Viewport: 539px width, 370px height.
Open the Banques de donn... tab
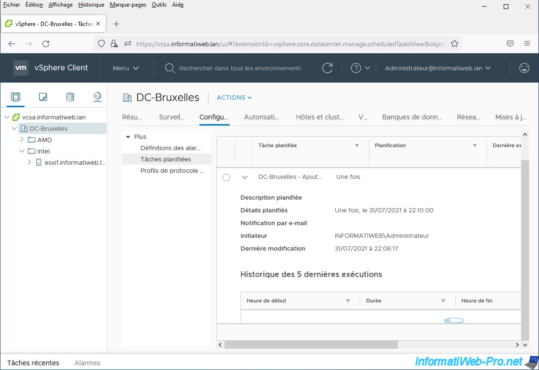[x=412, y=117]
